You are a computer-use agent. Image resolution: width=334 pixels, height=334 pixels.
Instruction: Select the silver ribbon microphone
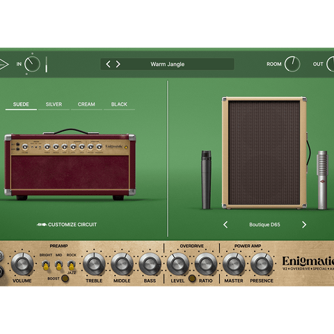pos(322,180)
